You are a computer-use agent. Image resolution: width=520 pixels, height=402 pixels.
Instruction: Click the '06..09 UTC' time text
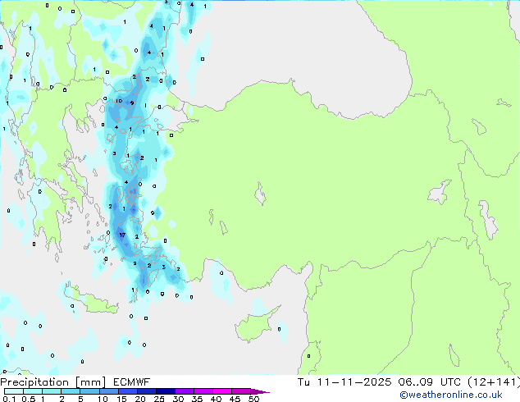pyautogui.click(x=430, y=382)
